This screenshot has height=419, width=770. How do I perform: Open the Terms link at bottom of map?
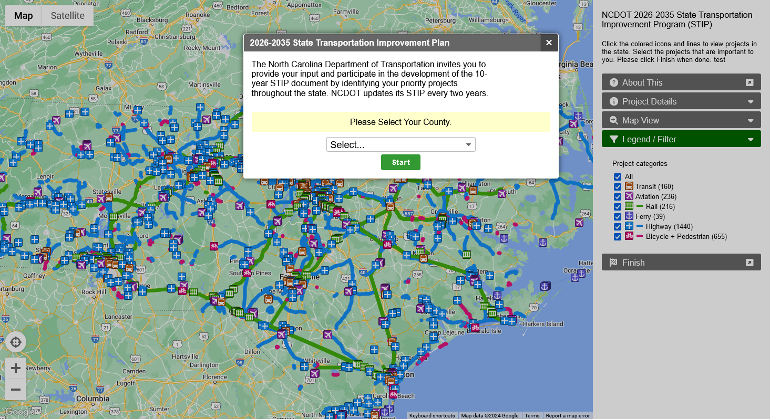click(532, 415)
